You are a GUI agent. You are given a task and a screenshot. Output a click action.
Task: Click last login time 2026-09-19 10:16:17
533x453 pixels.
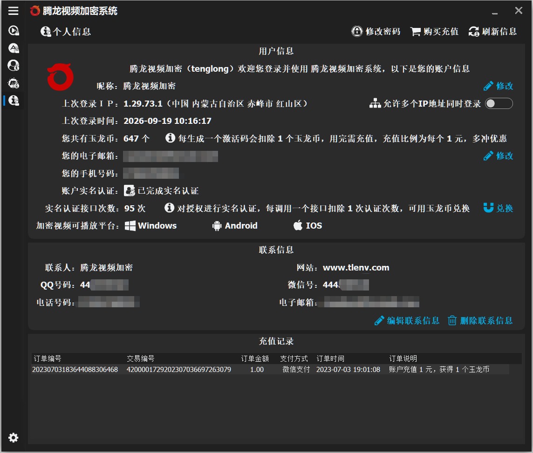[167, 121]
